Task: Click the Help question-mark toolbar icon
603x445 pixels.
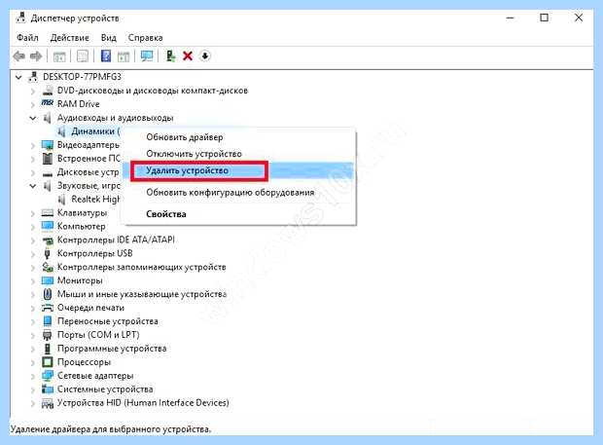Action: [x=106, y=56]
